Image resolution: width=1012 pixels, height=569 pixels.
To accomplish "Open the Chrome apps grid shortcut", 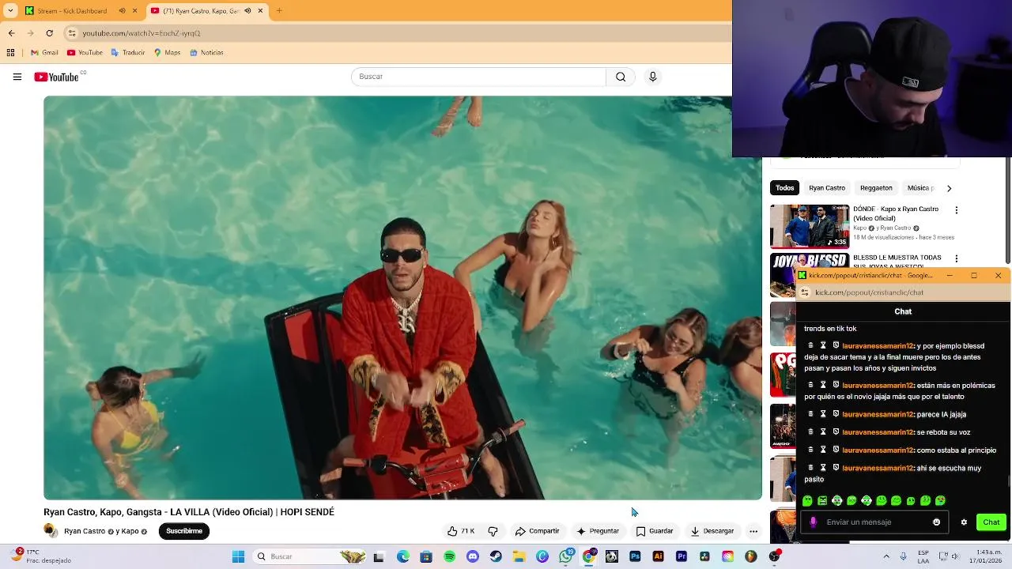I will click(x=10, y=53).
